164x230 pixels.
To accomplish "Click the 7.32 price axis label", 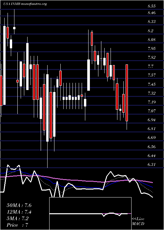I will tap(152, 93).
